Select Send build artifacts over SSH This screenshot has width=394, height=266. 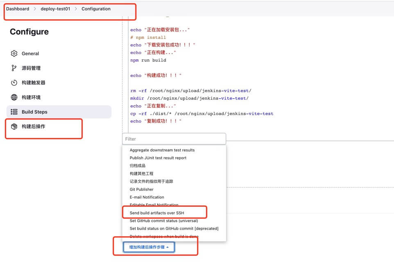[157, 213]
